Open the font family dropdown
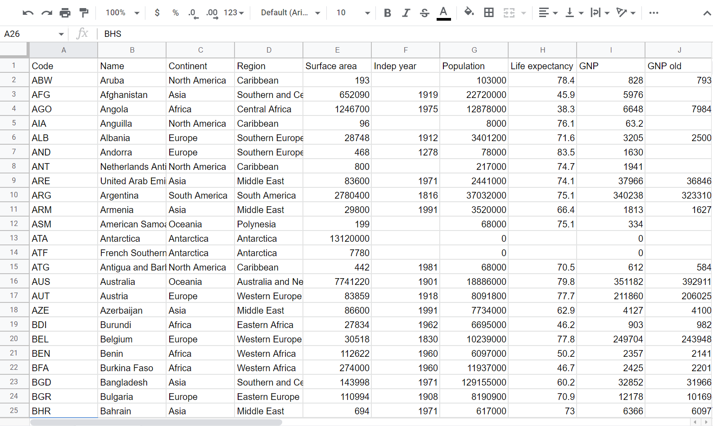Image resolution: width=713 pixels, height=426 pixels. coord(290,13)
